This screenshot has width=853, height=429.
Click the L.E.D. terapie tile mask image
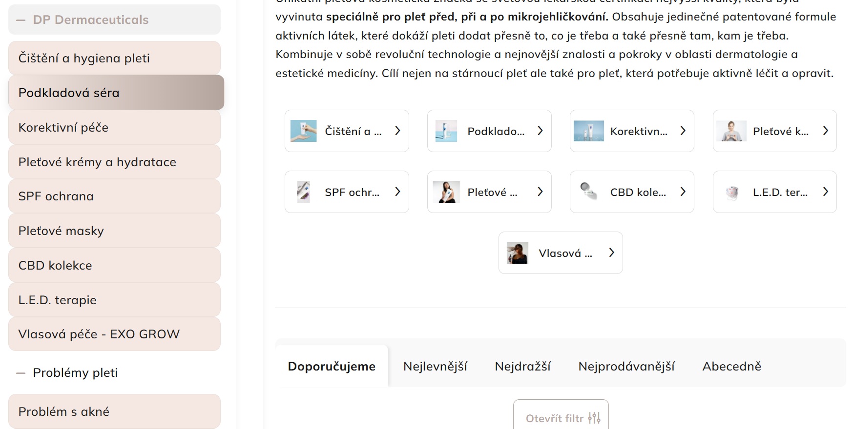tap(731, 192)
